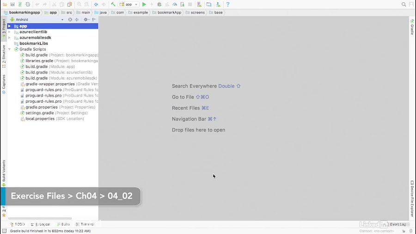Image resolution: width=416 pixels, height=234 pixels.
Task: Hide the Project panel with hide icon
Action: tap(94, 19)
